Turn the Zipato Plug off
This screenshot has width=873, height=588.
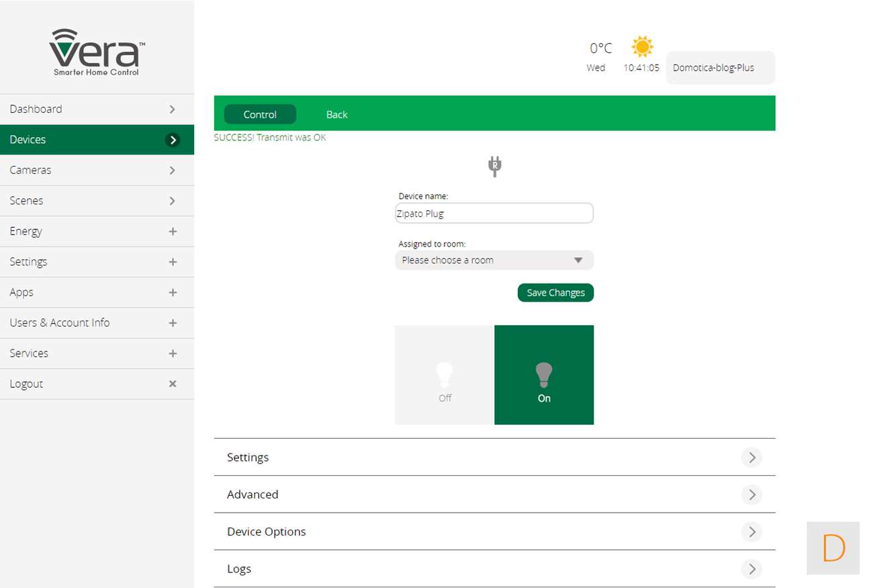click(x=445, y=375)
